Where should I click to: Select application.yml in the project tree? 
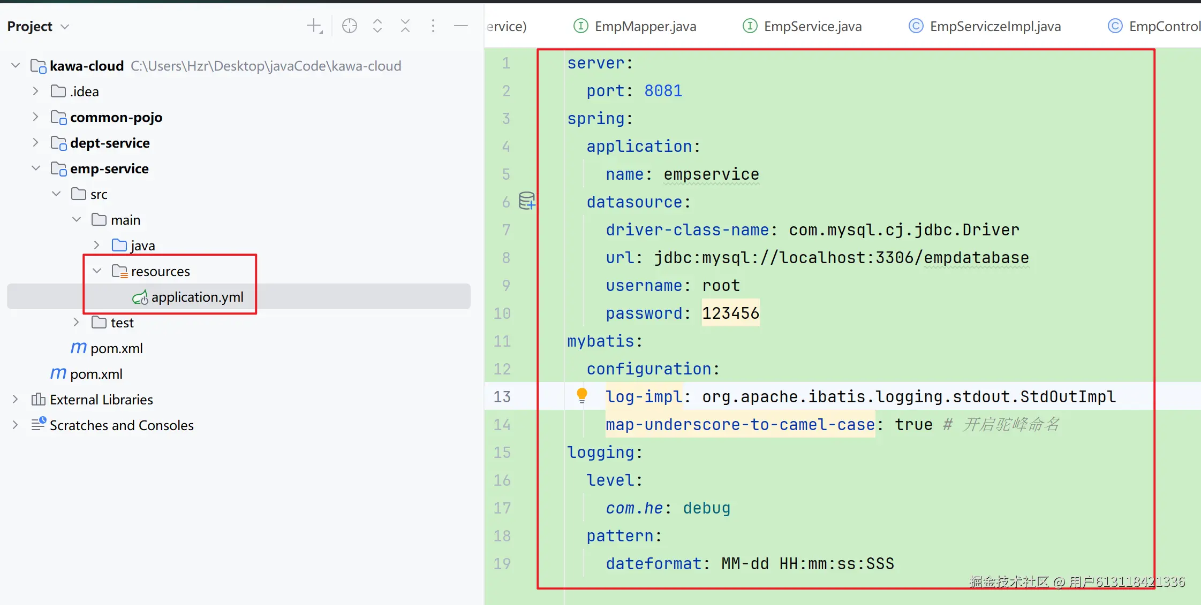[x=197, y=297]
